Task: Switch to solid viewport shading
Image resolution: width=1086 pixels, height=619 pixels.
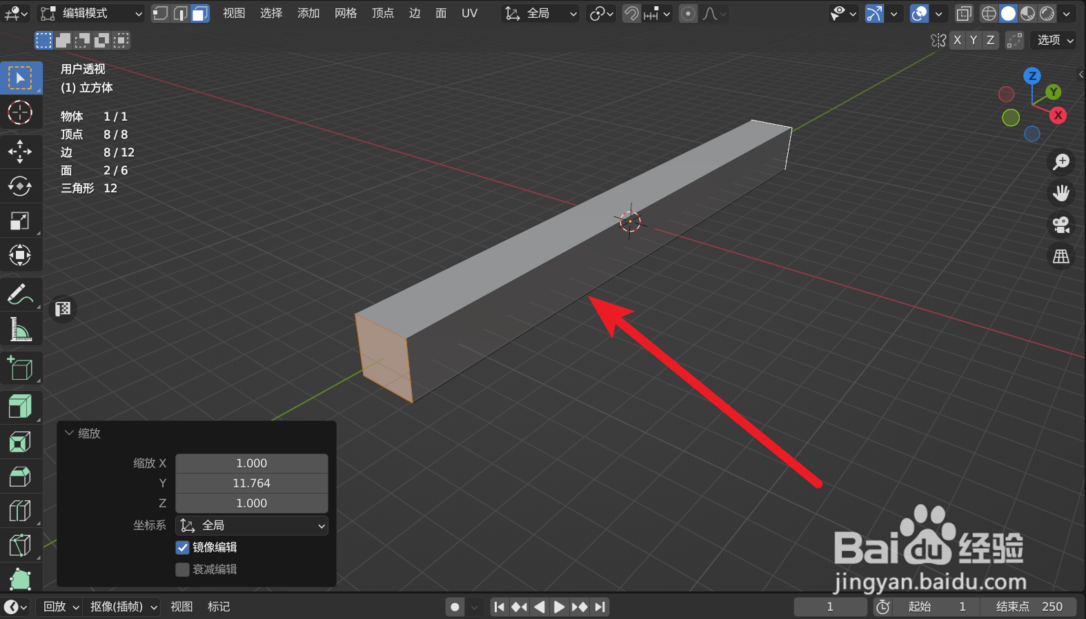Action: pos(1008,13)
